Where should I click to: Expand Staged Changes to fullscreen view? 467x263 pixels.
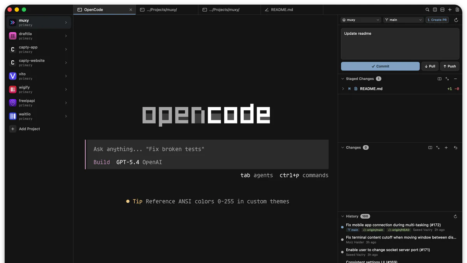pyautogui.click(x=447, y=79)
